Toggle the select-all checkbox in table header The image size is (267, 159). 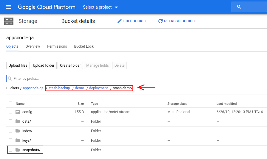(10, 104)
